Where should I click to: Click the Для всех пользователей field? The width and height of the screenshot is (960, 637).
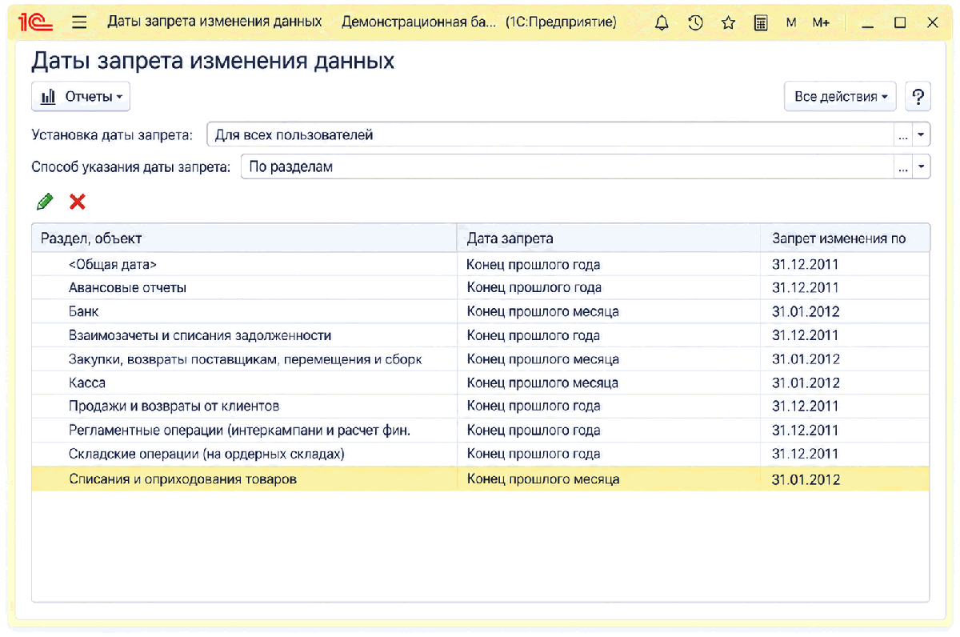550,135
